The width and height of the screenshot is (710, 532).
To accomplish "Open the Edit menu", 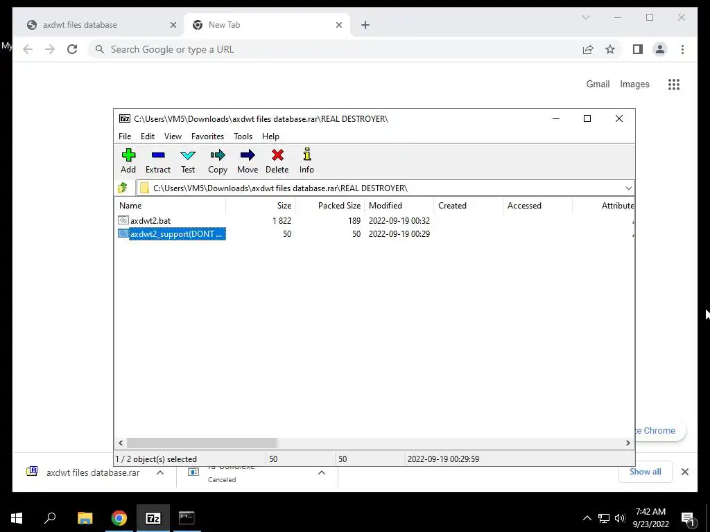I will click(148, 136).
